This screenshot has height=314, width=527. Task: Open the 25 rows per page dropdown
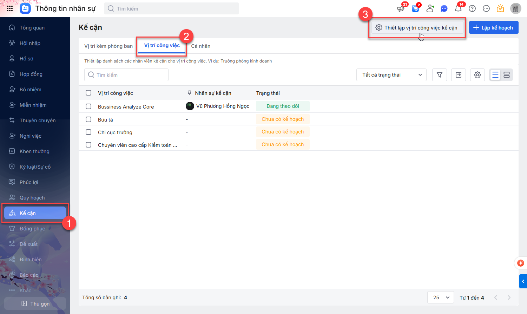coord(441,297)
